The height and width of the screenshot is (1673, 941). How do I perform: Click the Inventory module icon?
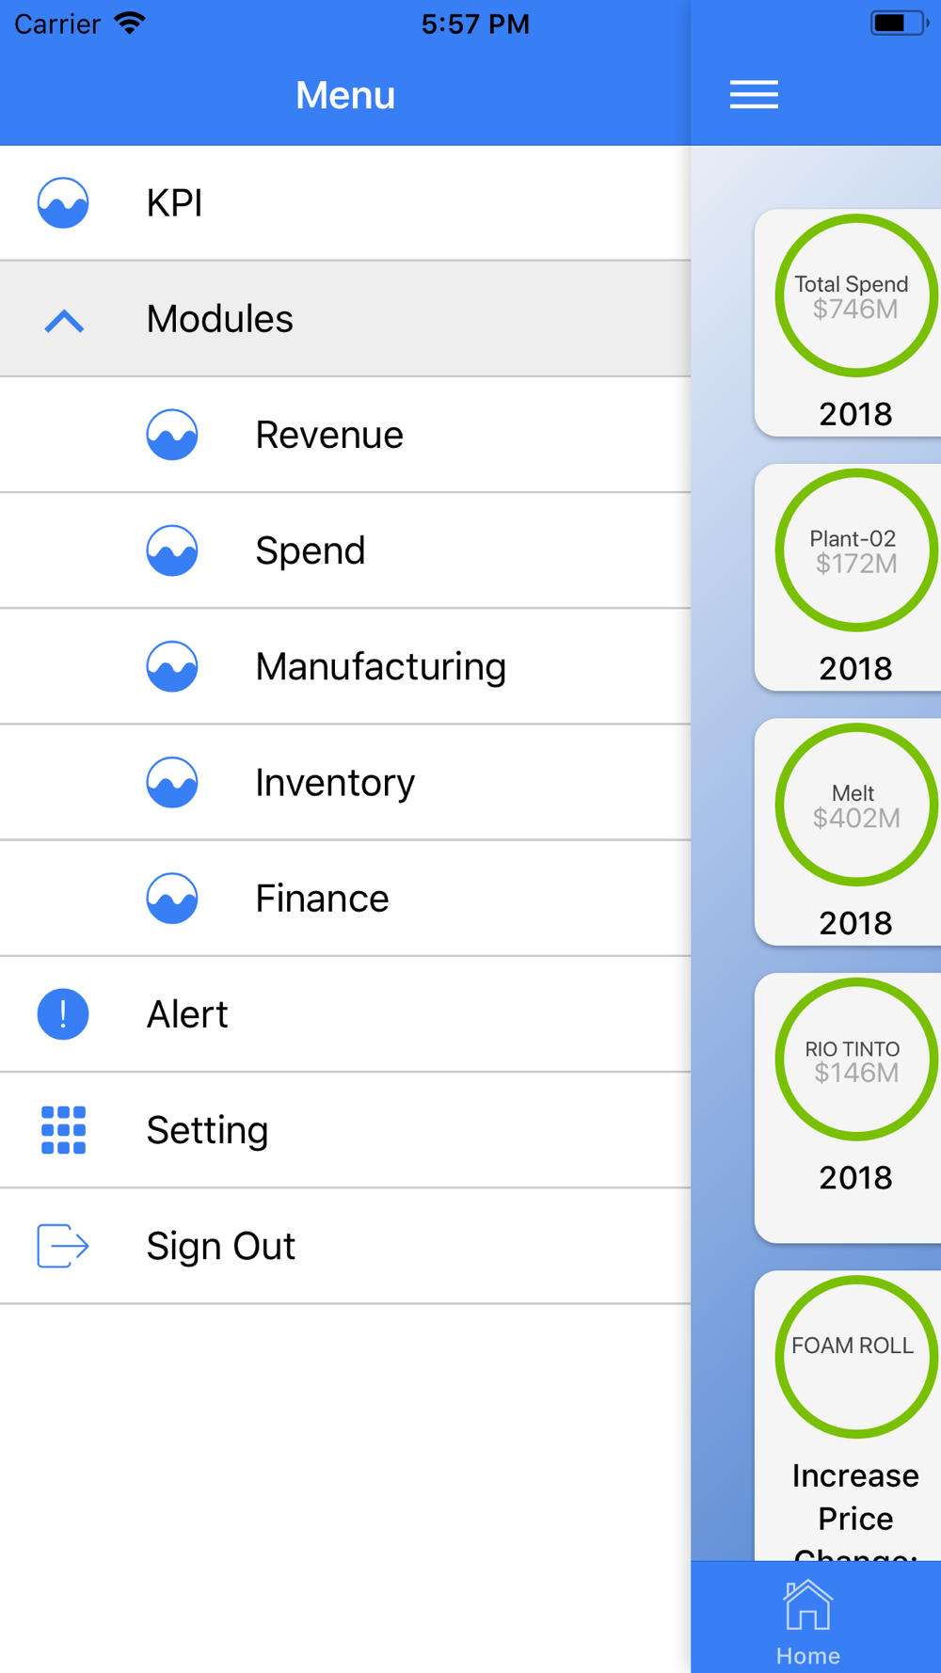point(172,782)
